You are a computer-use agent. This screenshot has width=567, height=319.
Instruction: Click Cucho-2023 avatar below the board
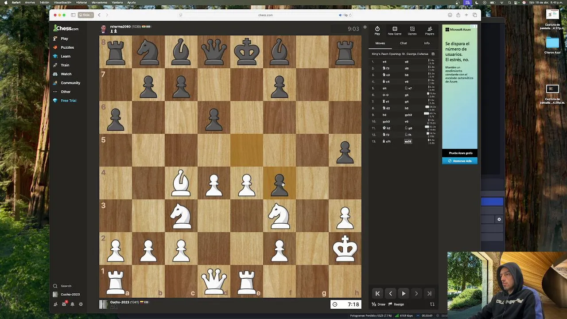tap(104, 304)
